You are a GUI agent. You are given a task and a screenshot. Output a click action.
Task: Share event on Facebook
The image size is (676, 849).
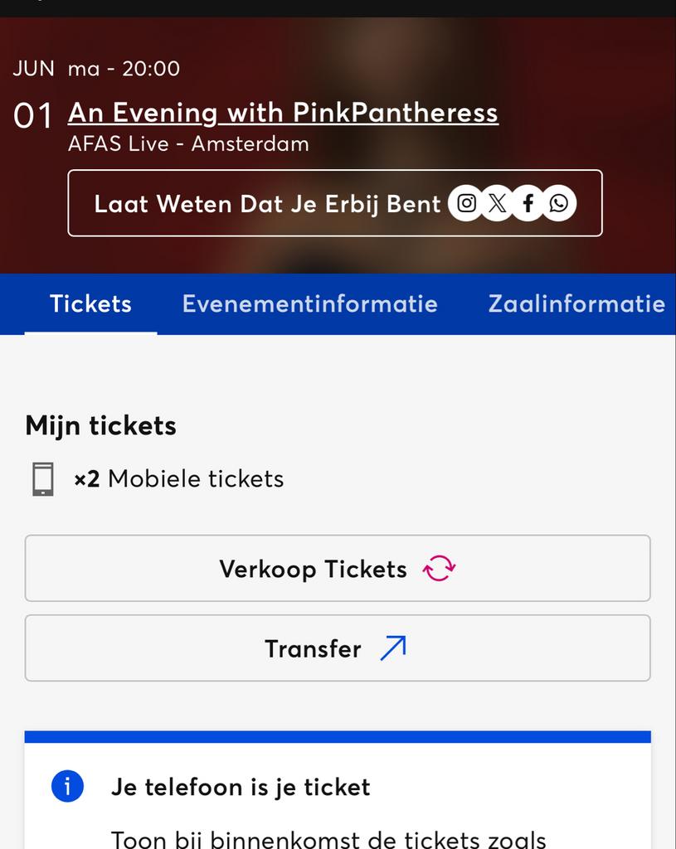(527, 202)
